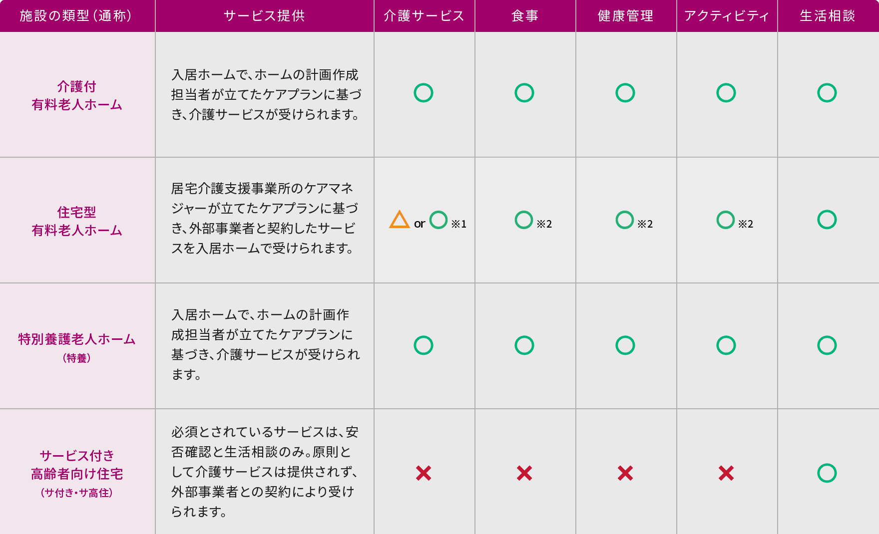Click the 住宅型有料老人ホーム row label

[x=77, y=221]
